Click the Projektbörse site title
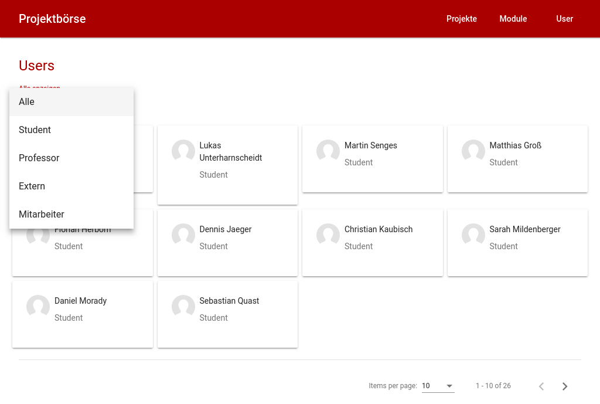The image size is (600, 404). [52, 19]
